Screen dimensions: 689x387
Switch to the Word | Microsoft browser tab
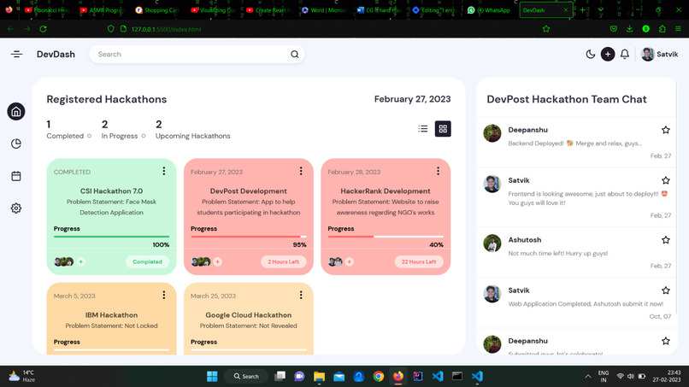point(325,9)
